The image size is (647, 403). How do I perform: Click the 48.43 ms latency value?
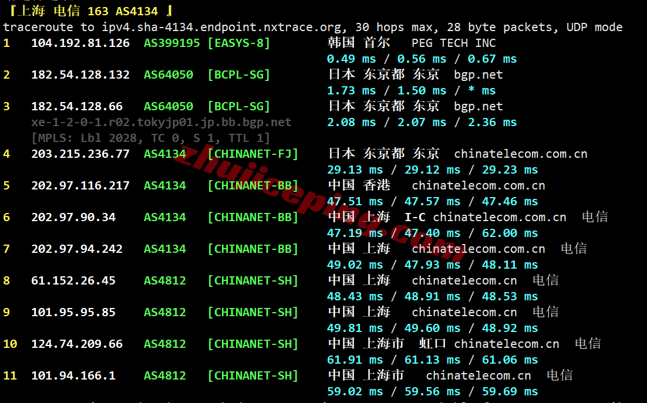pos(355,297)
